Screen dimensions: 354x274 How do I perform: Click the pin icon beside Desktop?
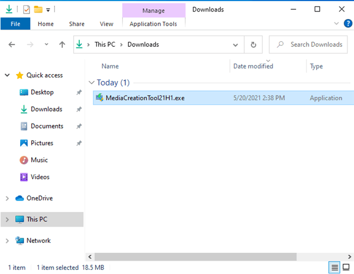(x=79, y=92)
